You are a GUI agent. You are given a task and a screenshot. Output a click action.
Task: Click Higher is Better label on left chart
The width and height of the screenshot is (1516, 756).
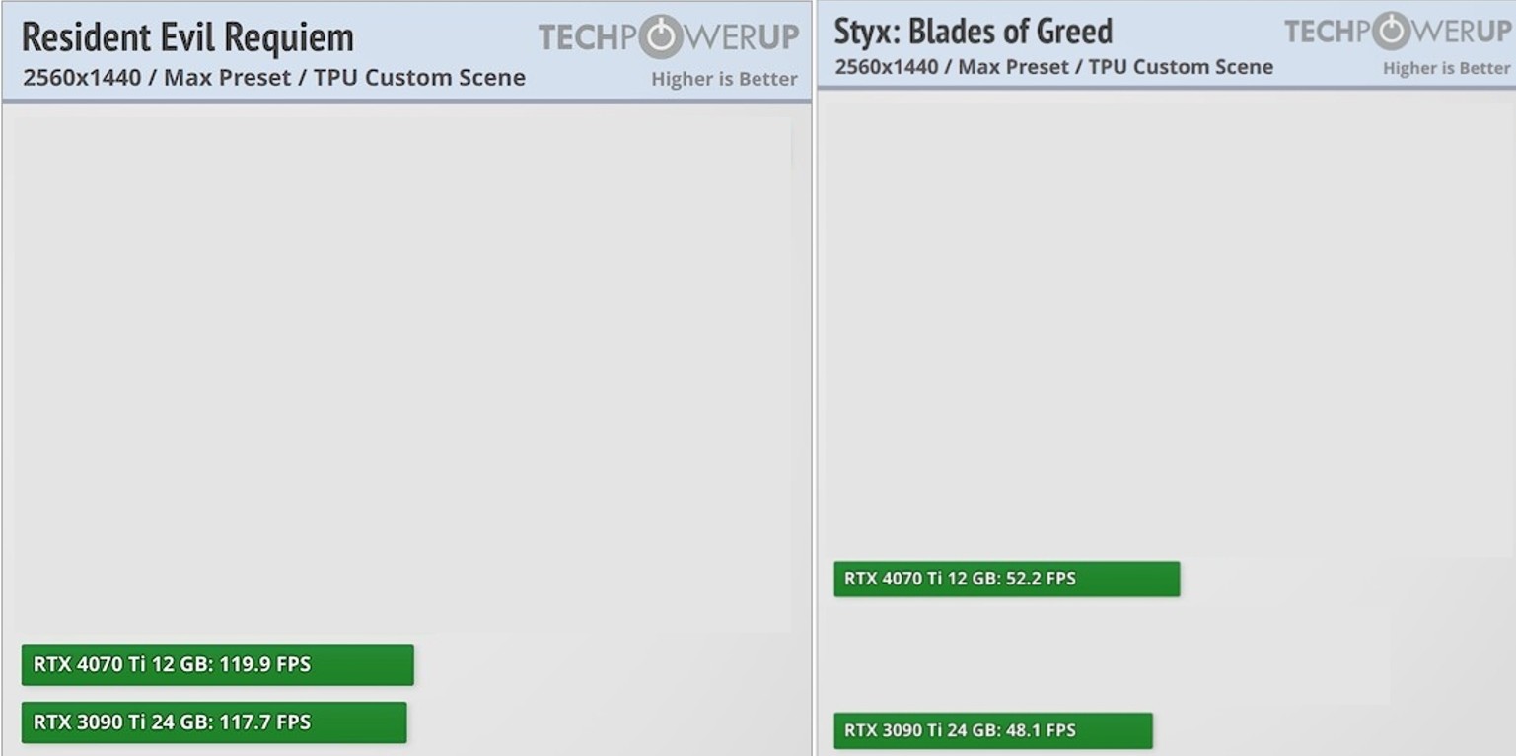coord(724,80)
